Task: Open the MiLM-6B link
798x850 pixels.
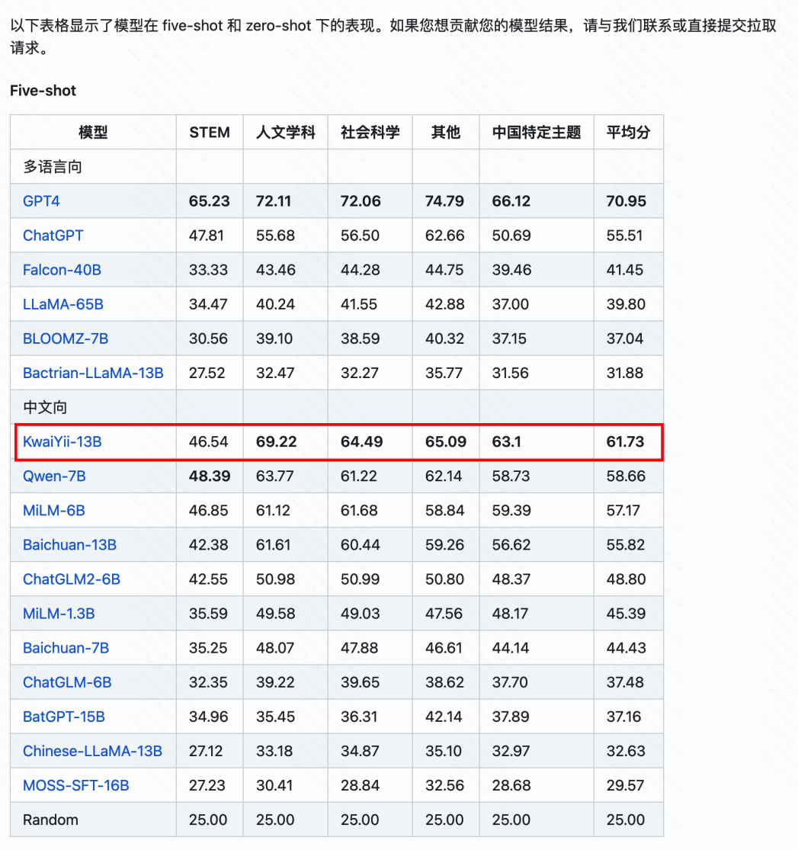Action: click(53, 511)
